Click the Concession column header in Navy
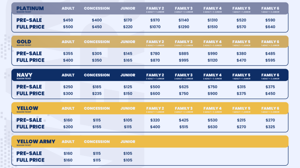 [x=97, y=75]
